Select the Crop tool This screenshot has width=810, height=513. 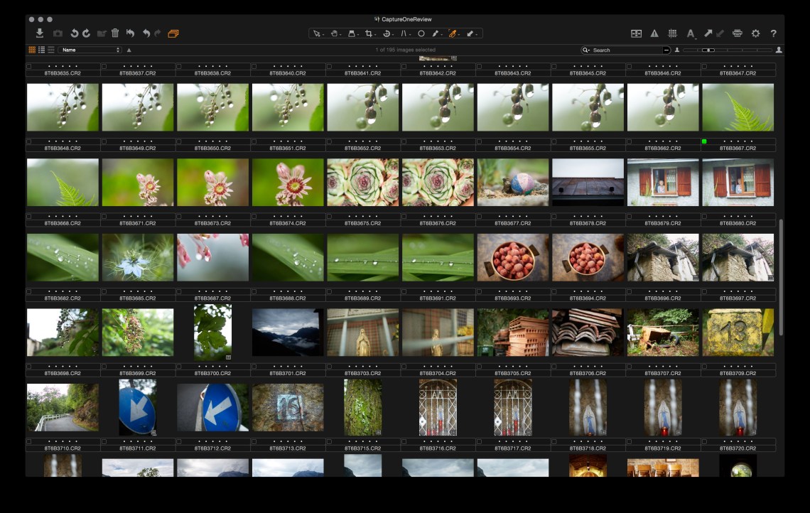(369, 33)
